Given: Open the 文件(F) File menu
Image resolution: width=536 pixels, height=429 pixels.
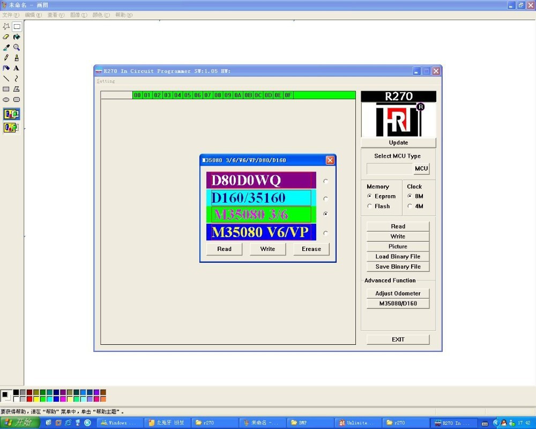Looking at the screenshot, I should [x=11, y=15].
